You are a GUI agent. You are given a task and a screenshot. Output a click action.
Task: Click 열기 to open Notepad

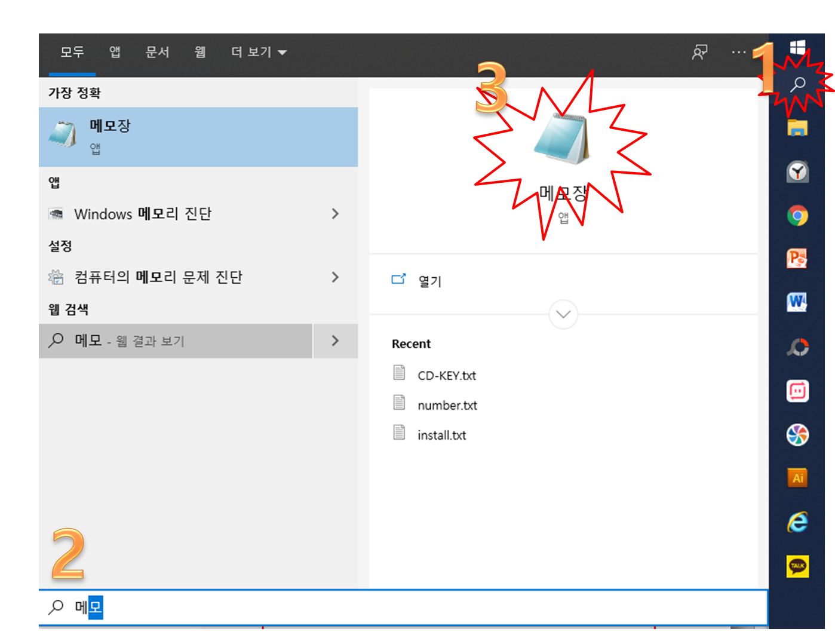417,281
